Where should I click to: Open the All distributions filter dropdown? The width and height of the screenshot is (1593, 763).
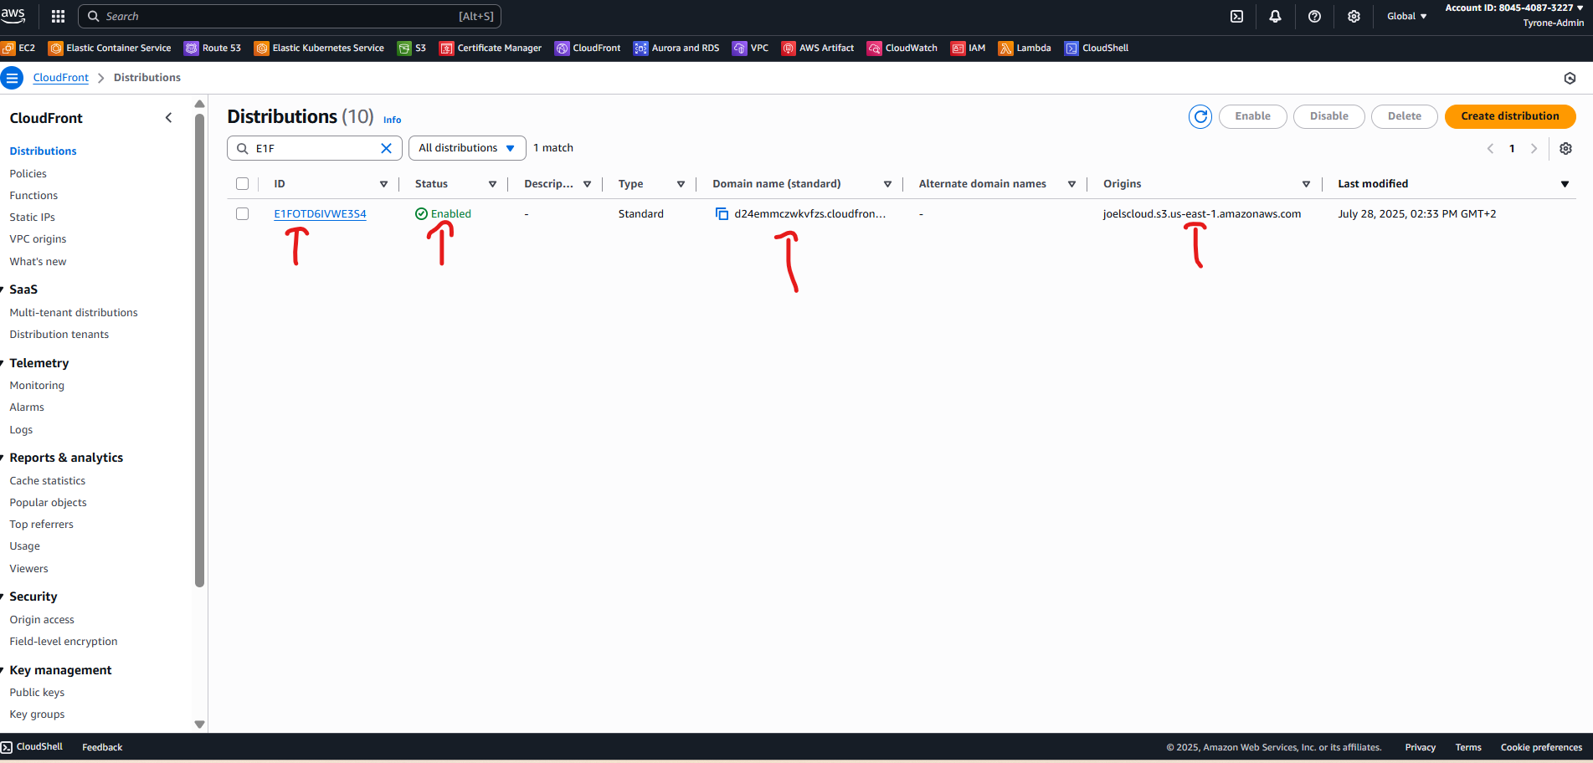click(466, 147)
